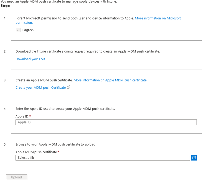This screenshot has height=184, width=205.
Task: Click the Apple ID field label
Action: [22, 116]
